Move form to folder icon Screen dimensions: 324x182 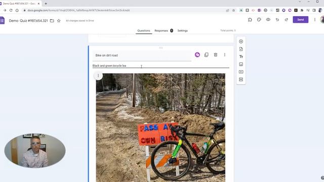click(x=52, y=21)
